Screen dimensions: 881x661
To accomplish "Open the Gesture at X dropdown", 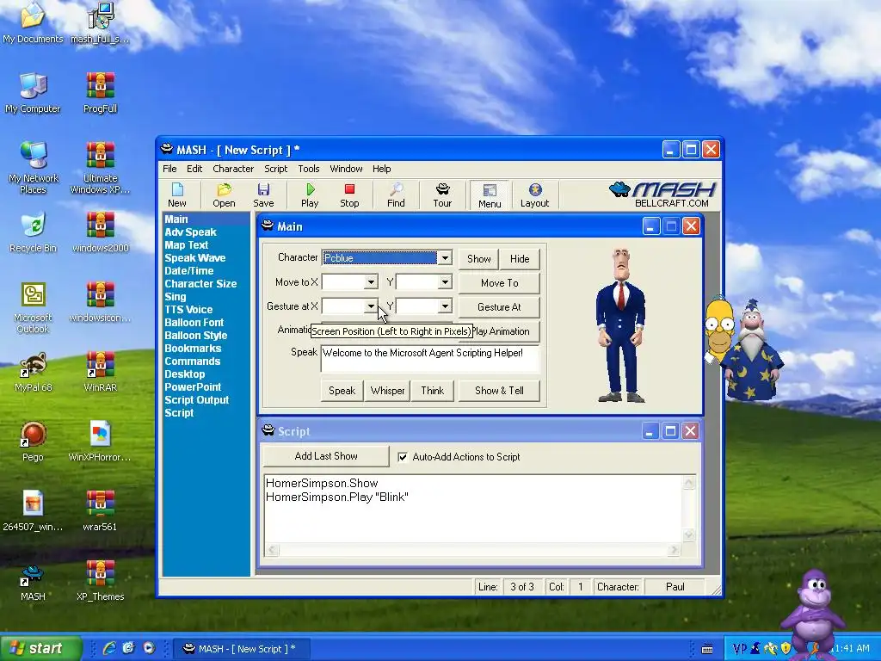I will 371,306.
